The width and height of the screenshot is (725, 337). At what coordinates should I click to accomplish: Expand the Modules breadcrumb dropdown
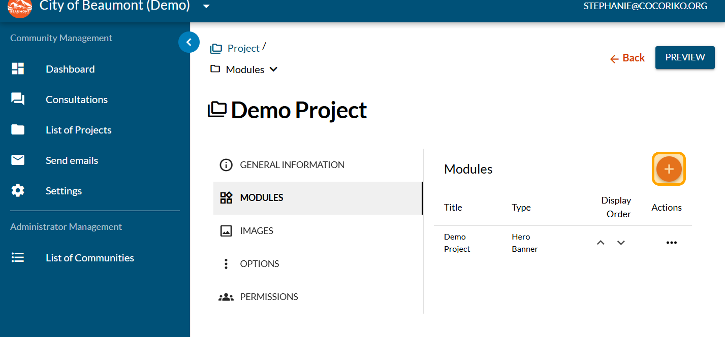pos(273,70)
